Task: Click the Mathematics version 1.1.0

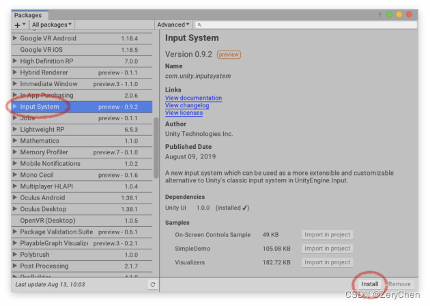Action: [x=131, y=141]
